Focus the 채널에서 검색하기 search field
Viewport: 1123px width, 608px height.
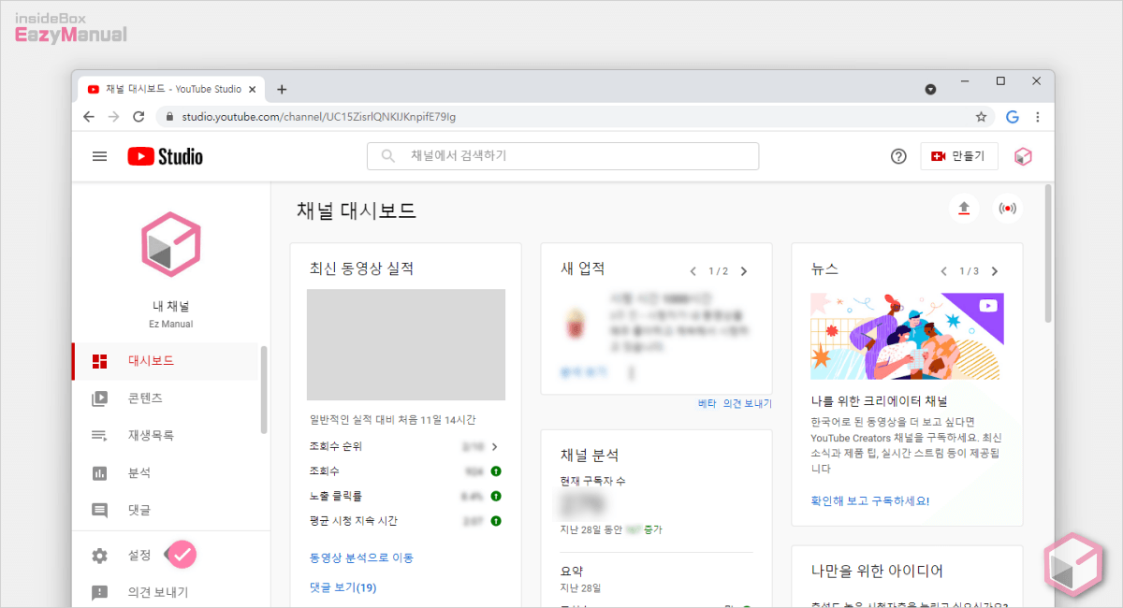(x=562, y=156)
